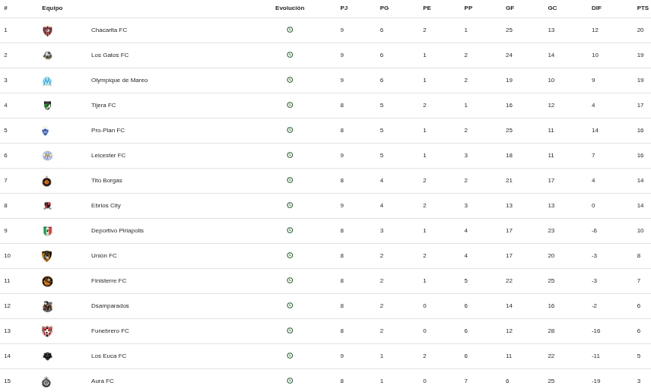The height and width of the screenshot is (392, 651).
Task: Open the Los Gatos FC team name
Action: coord(110,55)
